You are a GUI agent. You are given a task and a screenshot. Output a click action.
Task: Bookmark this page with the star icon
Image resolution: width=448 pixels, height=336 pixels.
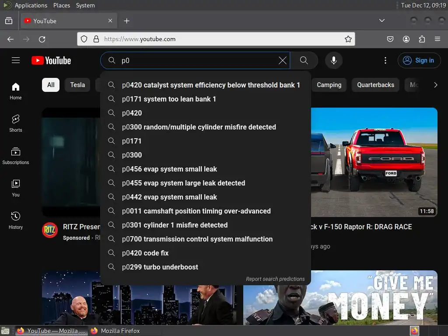[348, 39]
